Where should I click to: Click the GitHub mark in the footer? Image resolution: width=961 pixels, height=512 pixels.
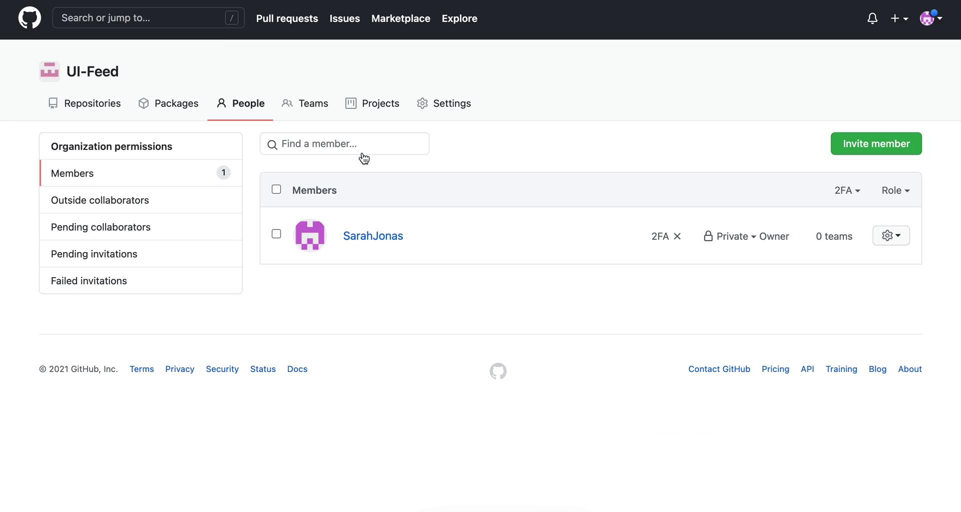point(498,371)
